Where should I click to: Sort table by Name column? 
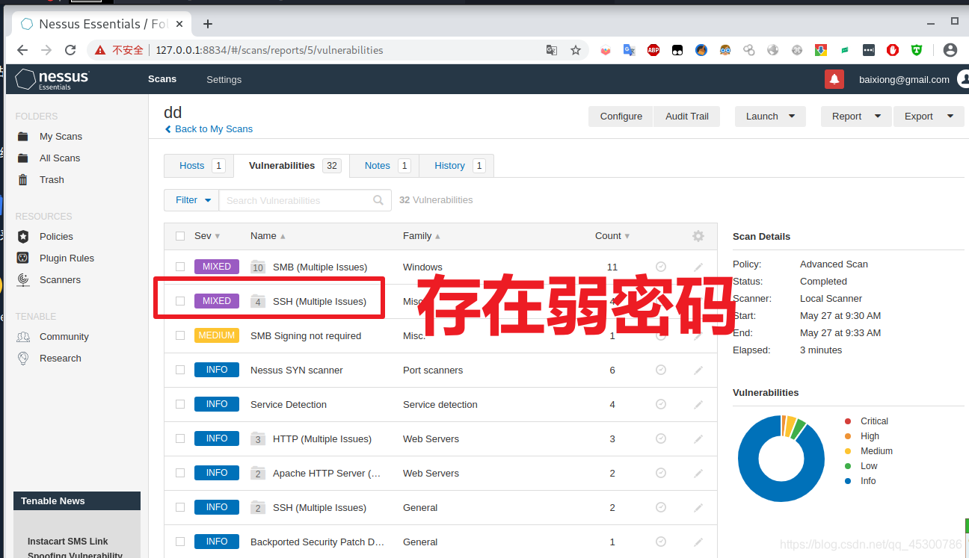(268, 236)
